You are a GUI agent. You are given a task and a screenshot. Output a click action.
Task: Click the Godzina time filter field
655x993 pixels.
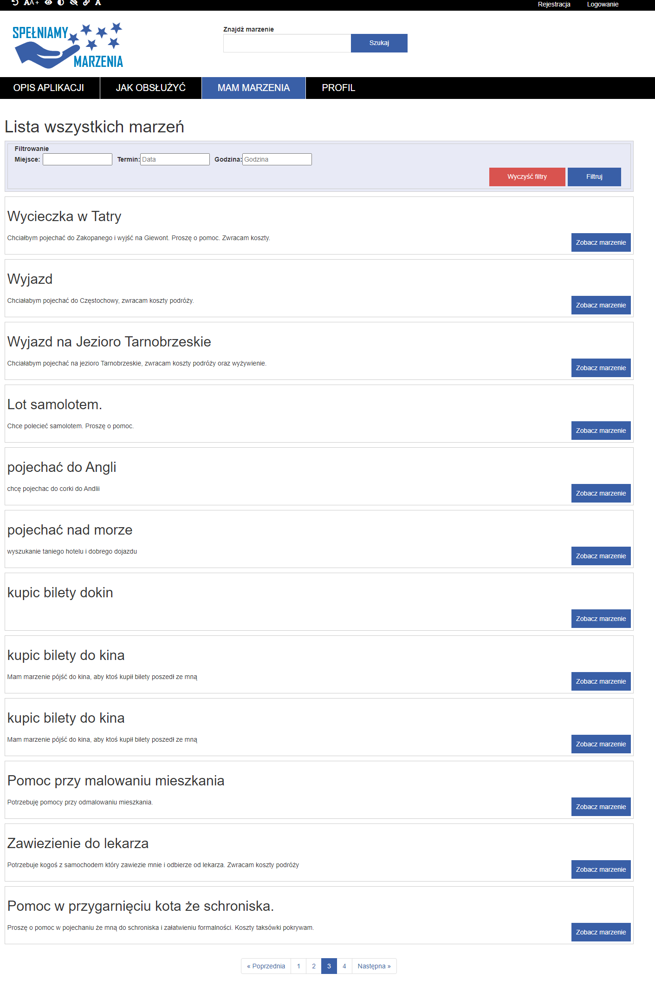(277, 159)
